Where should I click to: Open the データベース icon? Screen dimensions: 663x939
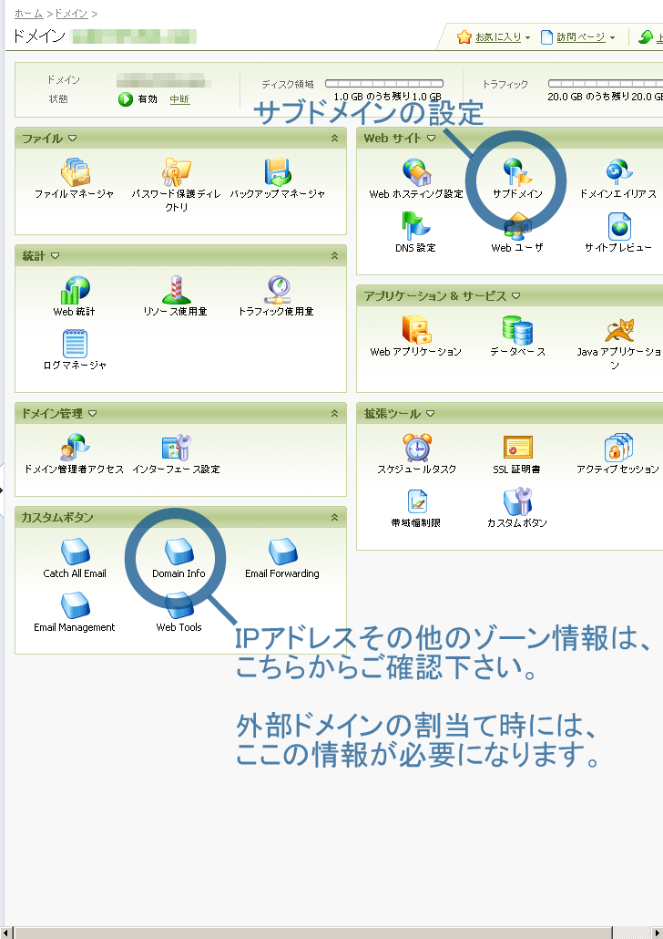517,330
